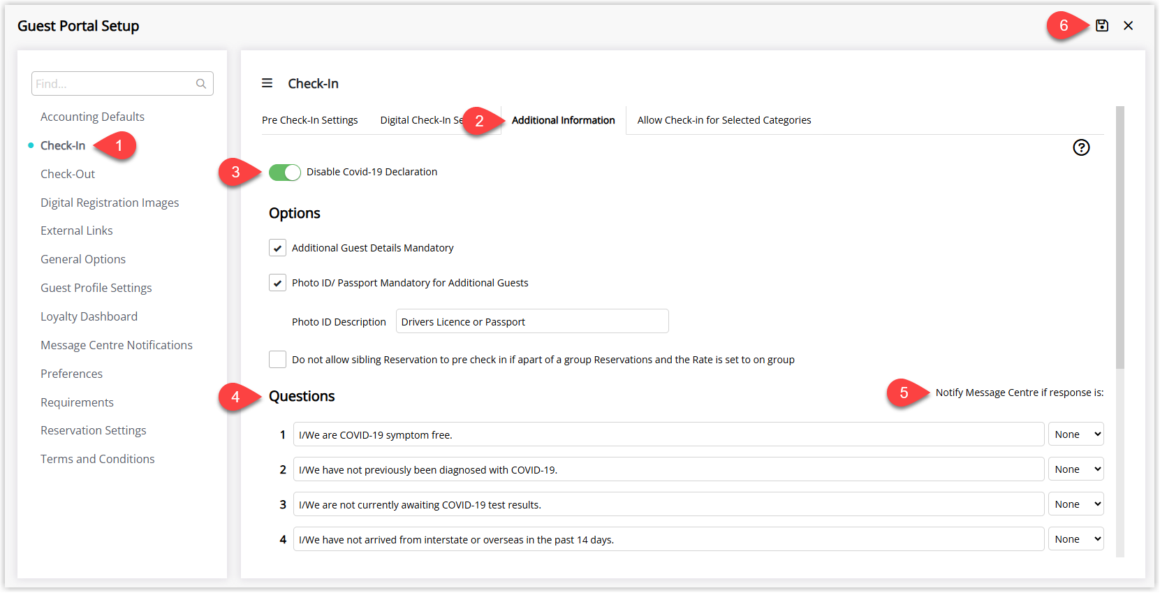The width and height of the screenshot is (1160, 593).
Task: Toggle Disable Covid-19 Declaration switch
Action: point(285,173)
